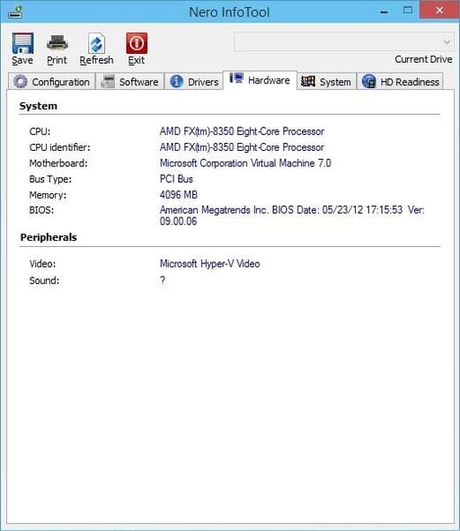This screenshot has width=460, height=531.
Task: Click the globe icon on HD Readiness tab
Action: [369, 81]
